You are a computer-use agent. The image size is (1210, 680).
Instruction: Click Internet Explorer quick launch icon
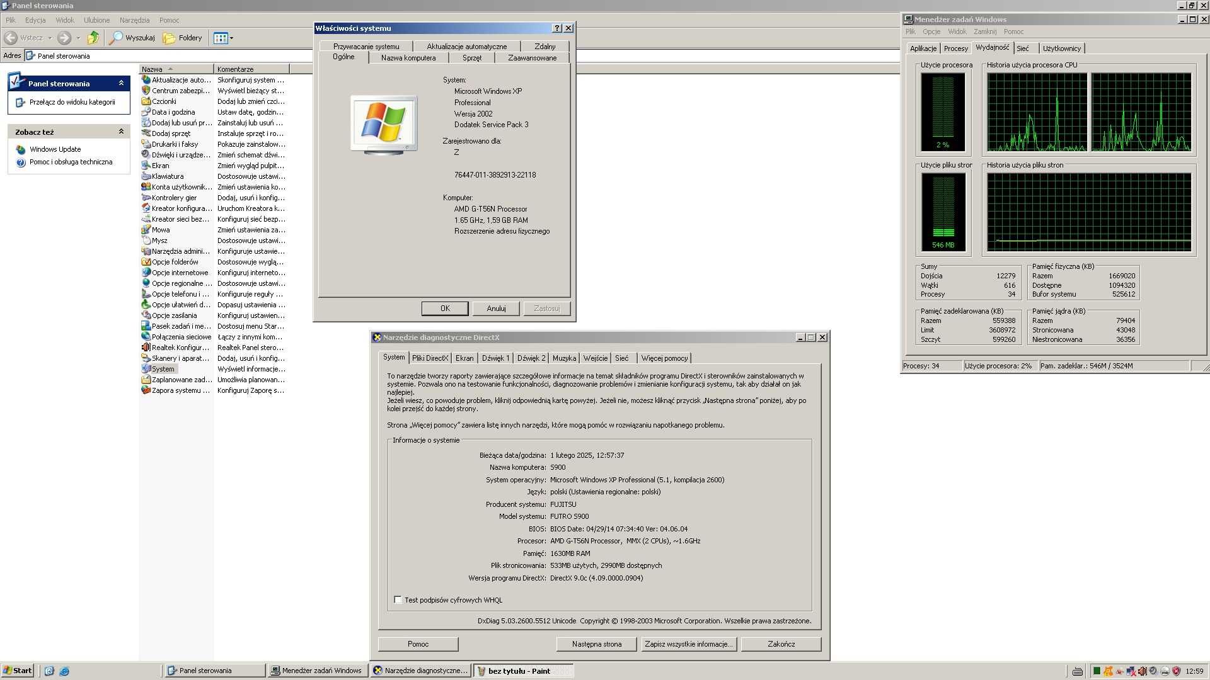pos(64,671)
